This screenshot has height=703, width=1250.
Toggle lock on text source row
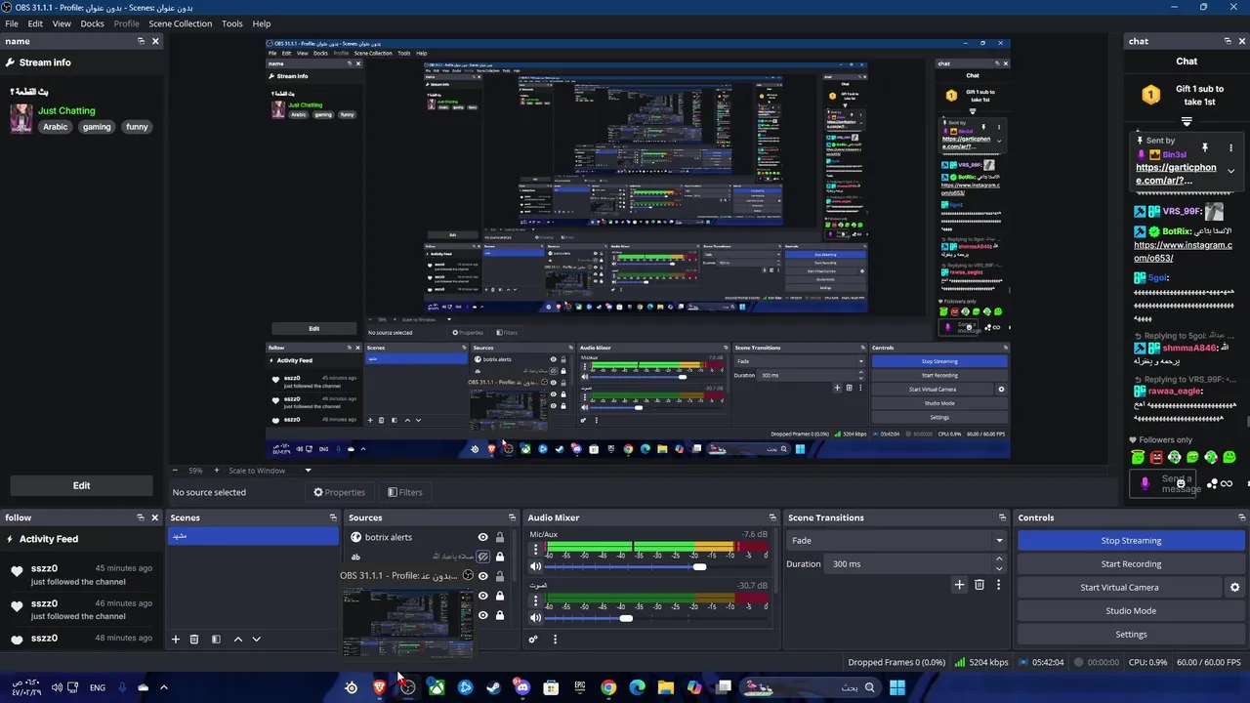pos(500,557)
